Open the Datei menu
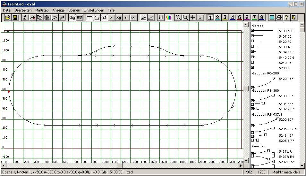Viewport: 306px width, 176px height. [7, 10]
